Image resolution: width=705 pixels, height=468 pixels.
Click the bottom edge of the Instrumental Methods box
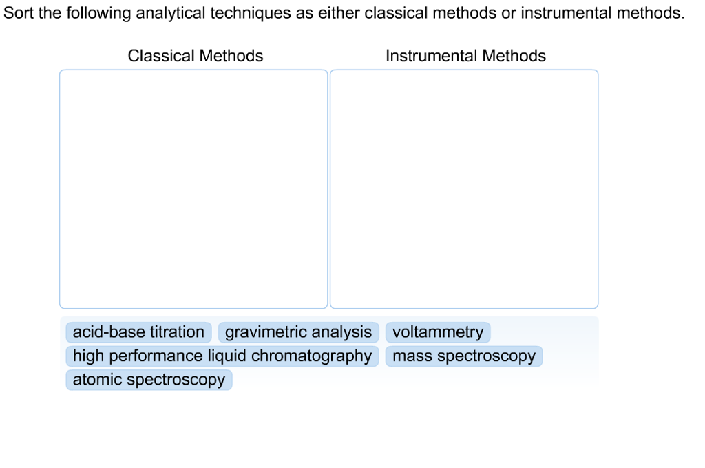[x=464, y=307]
